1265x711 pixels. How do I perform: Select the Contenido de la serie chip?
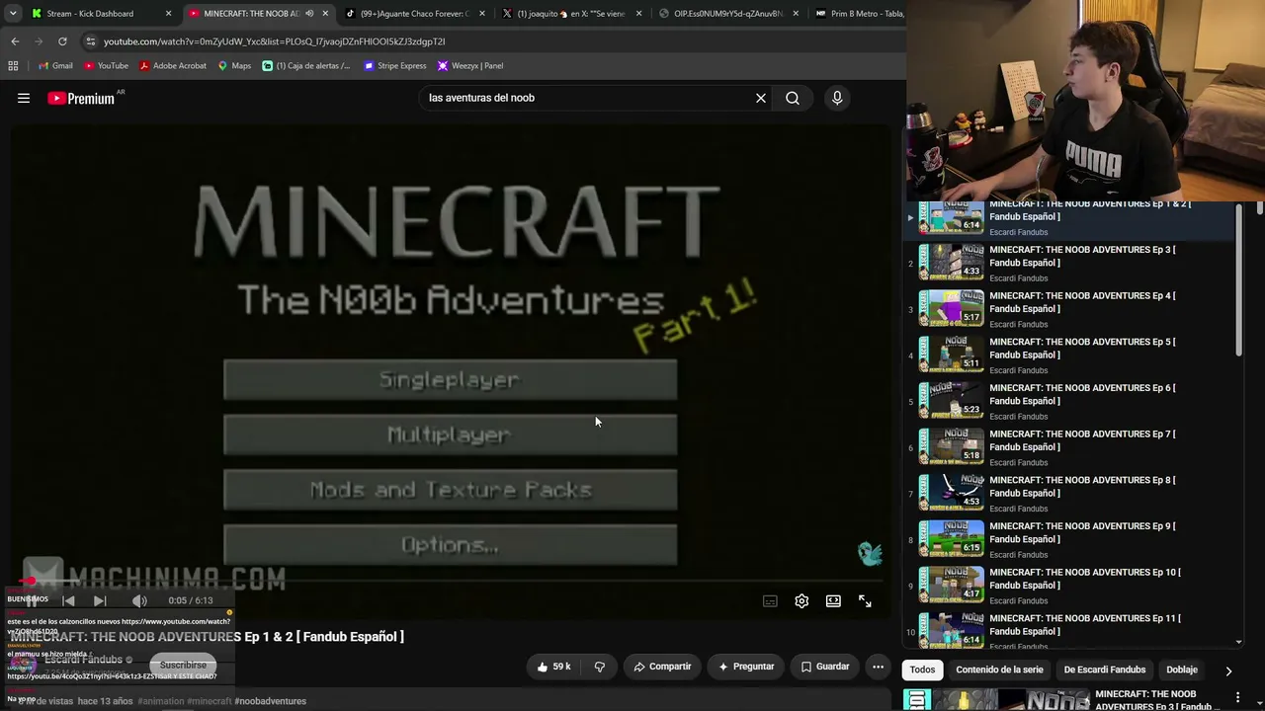(x=999, y=670)
